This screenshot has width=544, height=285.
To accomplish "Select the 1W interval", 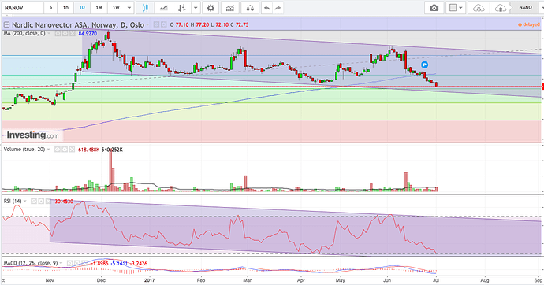I will click(x=116, y=8).
